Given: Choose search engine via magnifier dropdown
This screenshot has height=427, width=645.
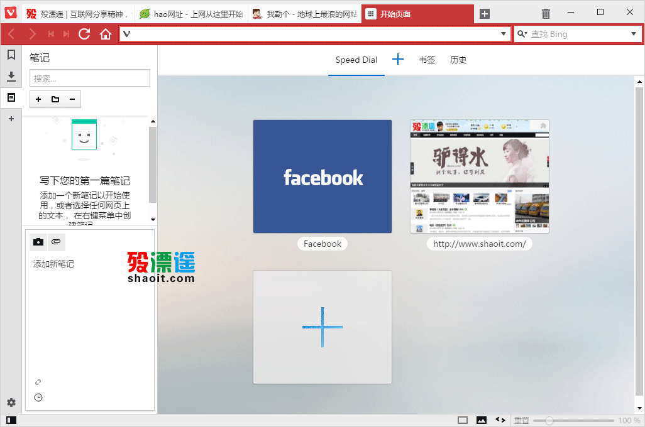Looking at the screenshot, I should click(522, 34).
